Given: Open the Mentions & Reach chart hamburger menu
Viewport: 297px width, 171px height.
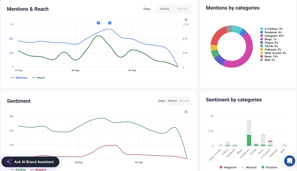Looking at the screenshot, I should [186, 20].
